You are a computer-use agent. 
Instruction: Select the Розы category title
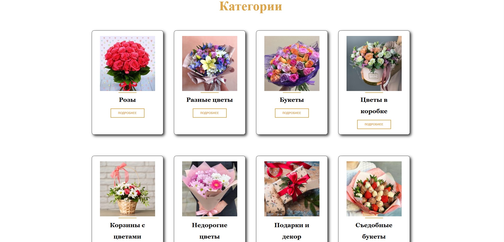pos(127,100)
